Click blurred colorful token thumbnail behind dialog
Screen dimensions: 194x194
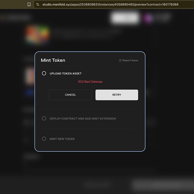point(38,35)
